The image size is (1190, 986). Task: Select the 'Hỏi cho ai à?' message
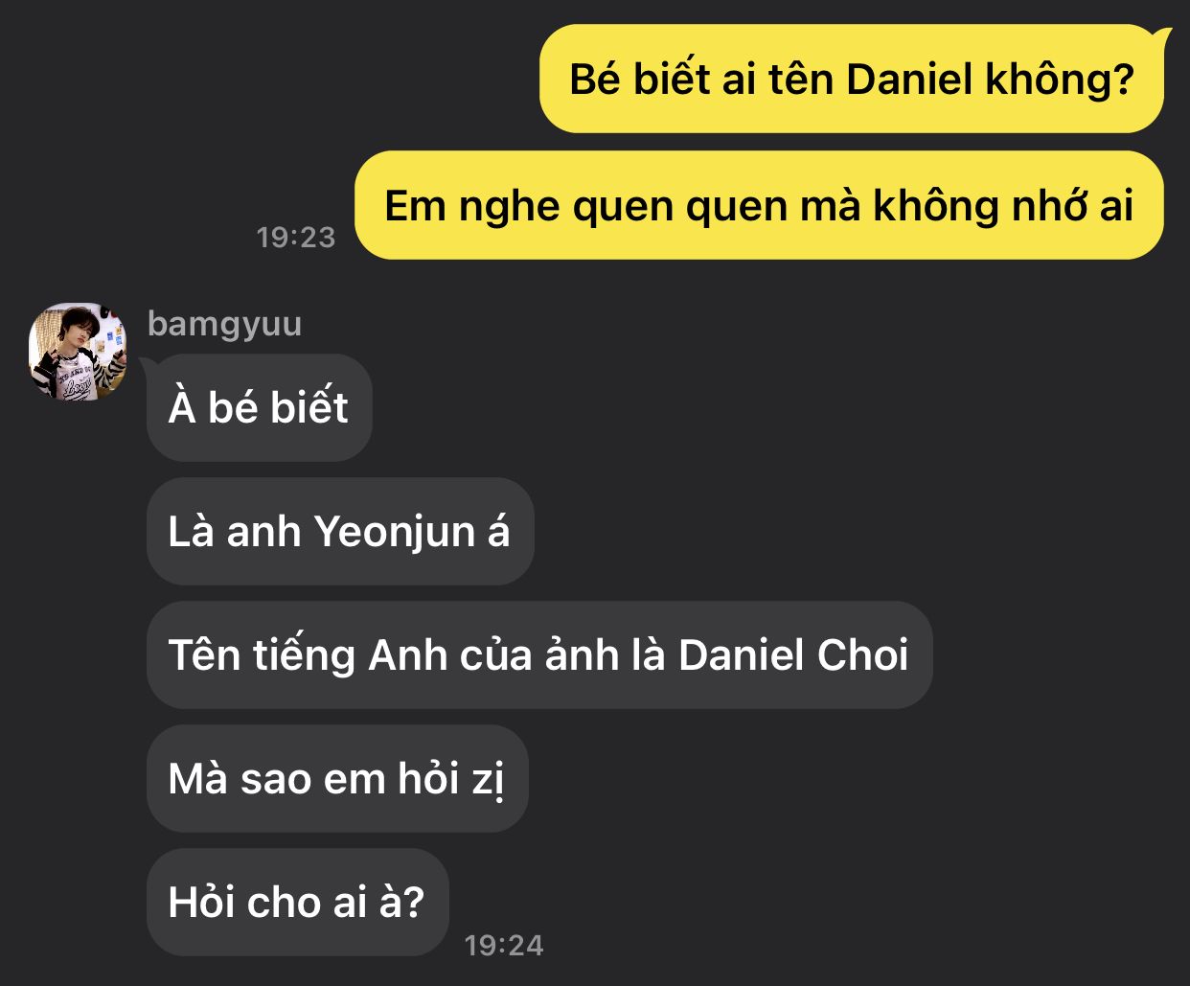pos(297,902)
